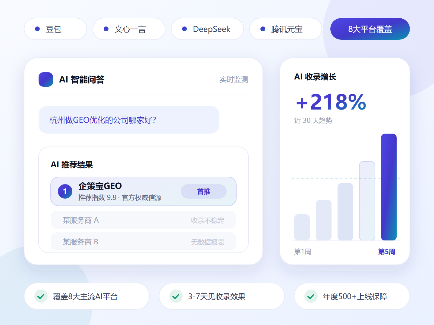Select the 文心一言 platform pill
Image resolution: width=434 pixels, height=325 pixels.
[x=129, y=29]
